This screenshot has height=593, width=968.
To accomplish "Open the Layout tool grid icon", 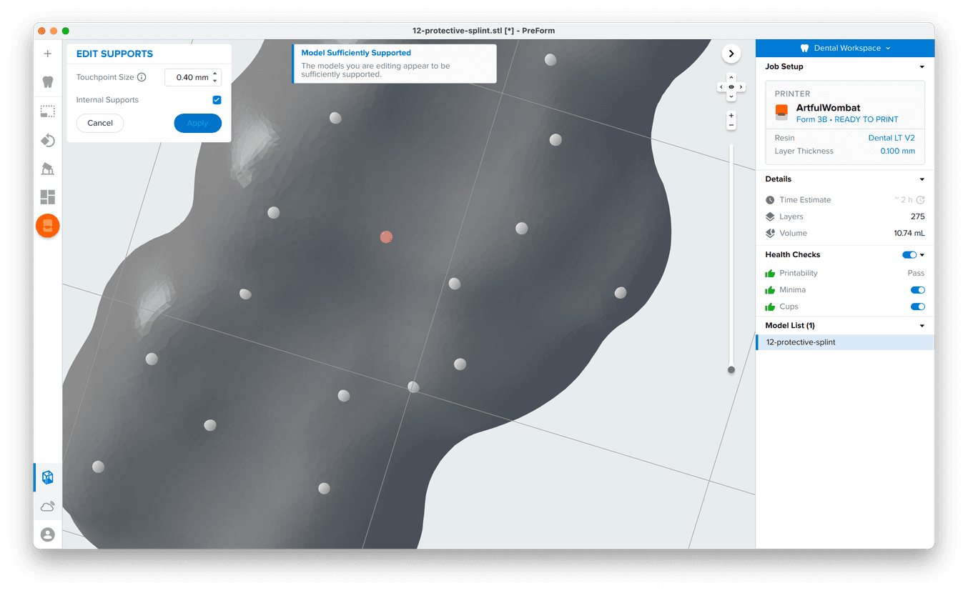I will 48,197.
